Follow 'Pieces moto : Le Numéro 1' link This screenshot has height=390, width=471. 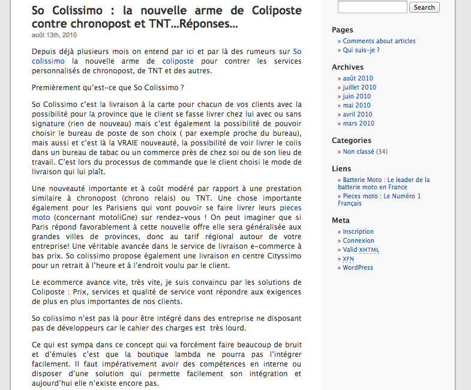click(379, 200)
